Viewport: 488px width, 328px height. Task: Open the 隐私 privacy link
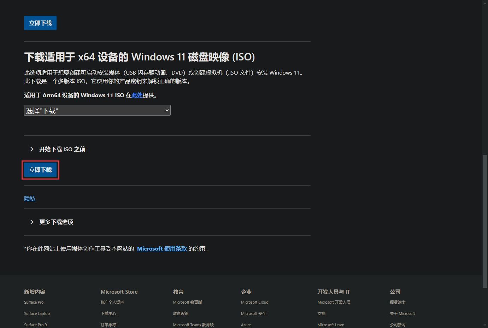click(29, 198)
